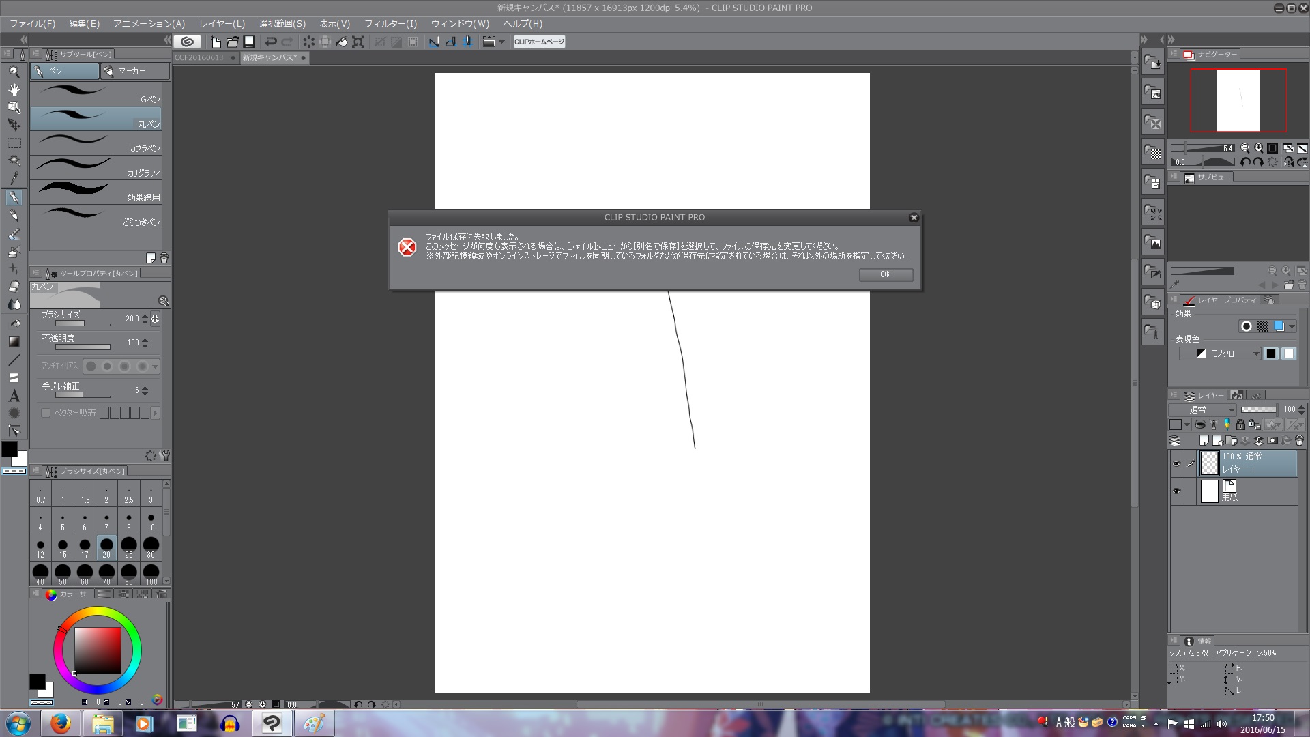This screenshot has height=737, width=1310.
Task: Switch to the CCF20160613 canvas tab
Action: [199, 58]
